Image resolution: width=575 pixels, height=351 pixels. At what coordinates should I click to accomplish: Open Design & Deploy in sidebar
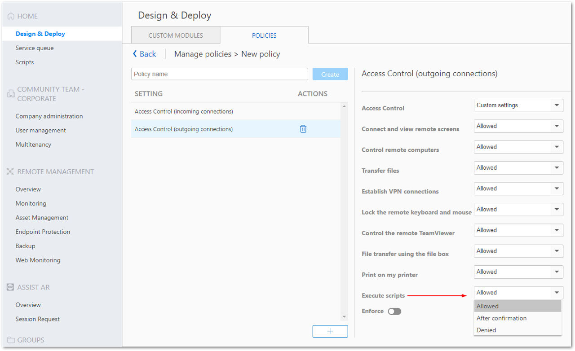tap(40, 34)
